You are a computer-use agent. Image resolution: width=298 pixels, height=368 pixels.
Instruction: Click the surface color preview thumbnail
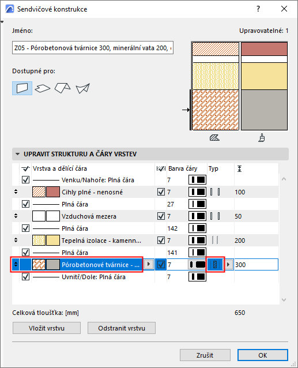[264, 86]
